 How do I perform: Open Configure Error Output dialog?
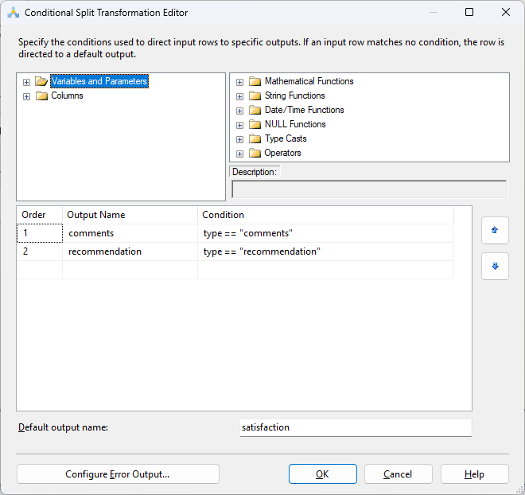118,474
